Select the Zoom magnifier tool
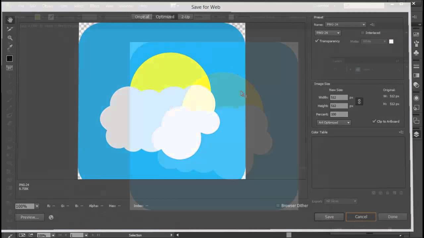Viewport: 424px width, 238px height. point(10,38)
